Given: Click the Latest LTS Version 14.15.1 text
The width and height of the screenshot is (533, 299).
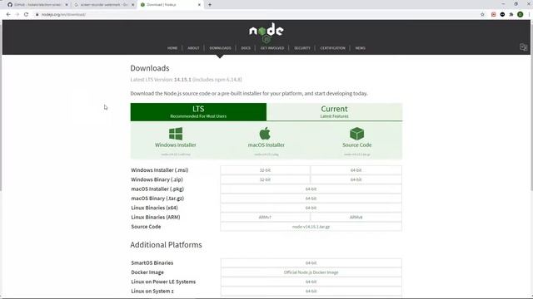Looking at the screenshot, I should (x=187, y=80).
